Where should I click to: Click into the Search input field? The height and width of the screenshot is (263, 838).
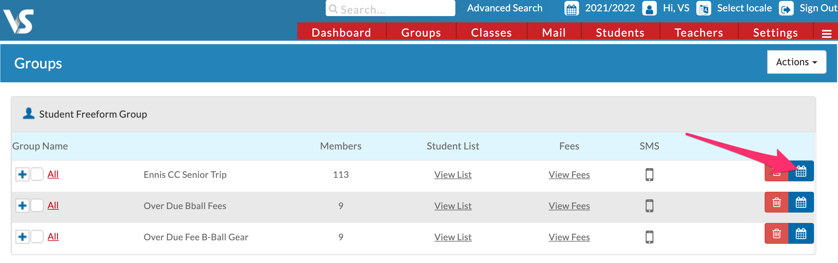pos(390,9)
